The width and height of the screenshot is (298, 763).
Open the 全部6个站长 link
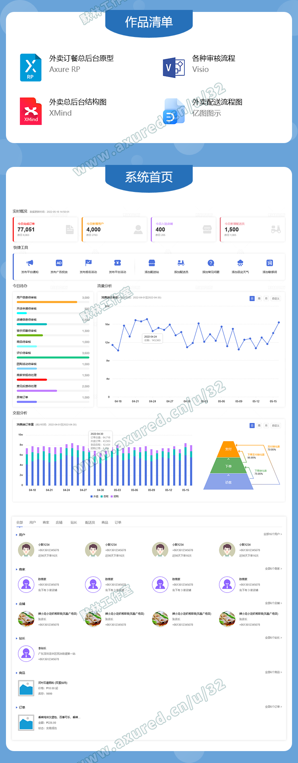[274, 638]
